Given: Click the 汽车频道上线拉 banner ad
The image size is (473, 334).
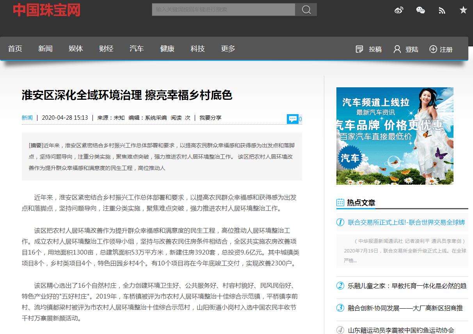Looking at the screenshot, I should coord(395,136).
